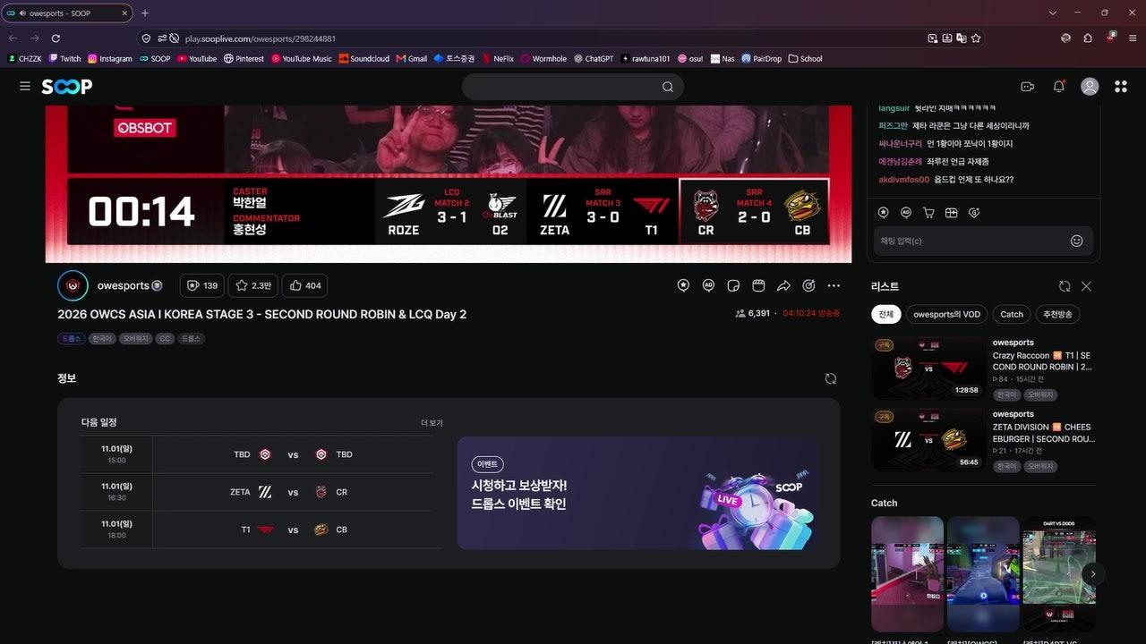
Task: Open the owesports channel name link
Action: [124, 285]
